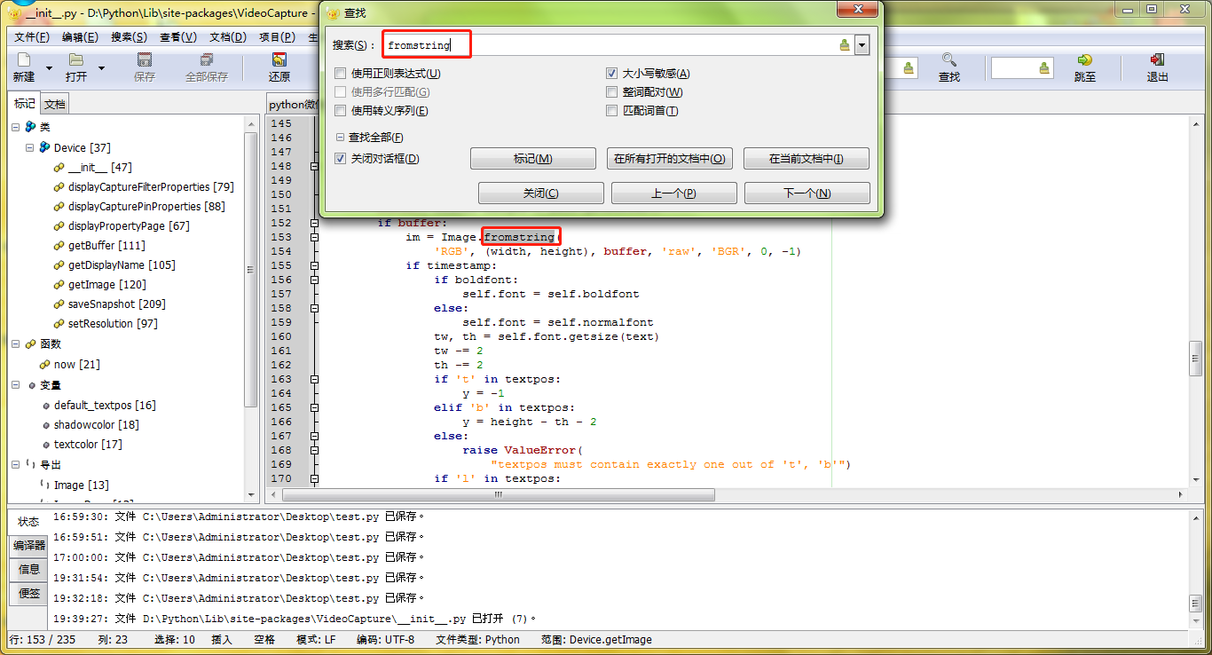Switch to the 标记 sidebar tab
Image resolution: width=1212 pixels, height=655 pixels.
[x=25, y=104]
